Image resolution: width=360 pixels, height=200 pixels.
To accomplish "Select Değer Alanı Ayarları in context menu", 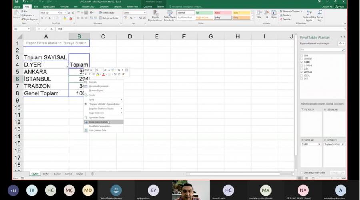I will coord(98,122).
